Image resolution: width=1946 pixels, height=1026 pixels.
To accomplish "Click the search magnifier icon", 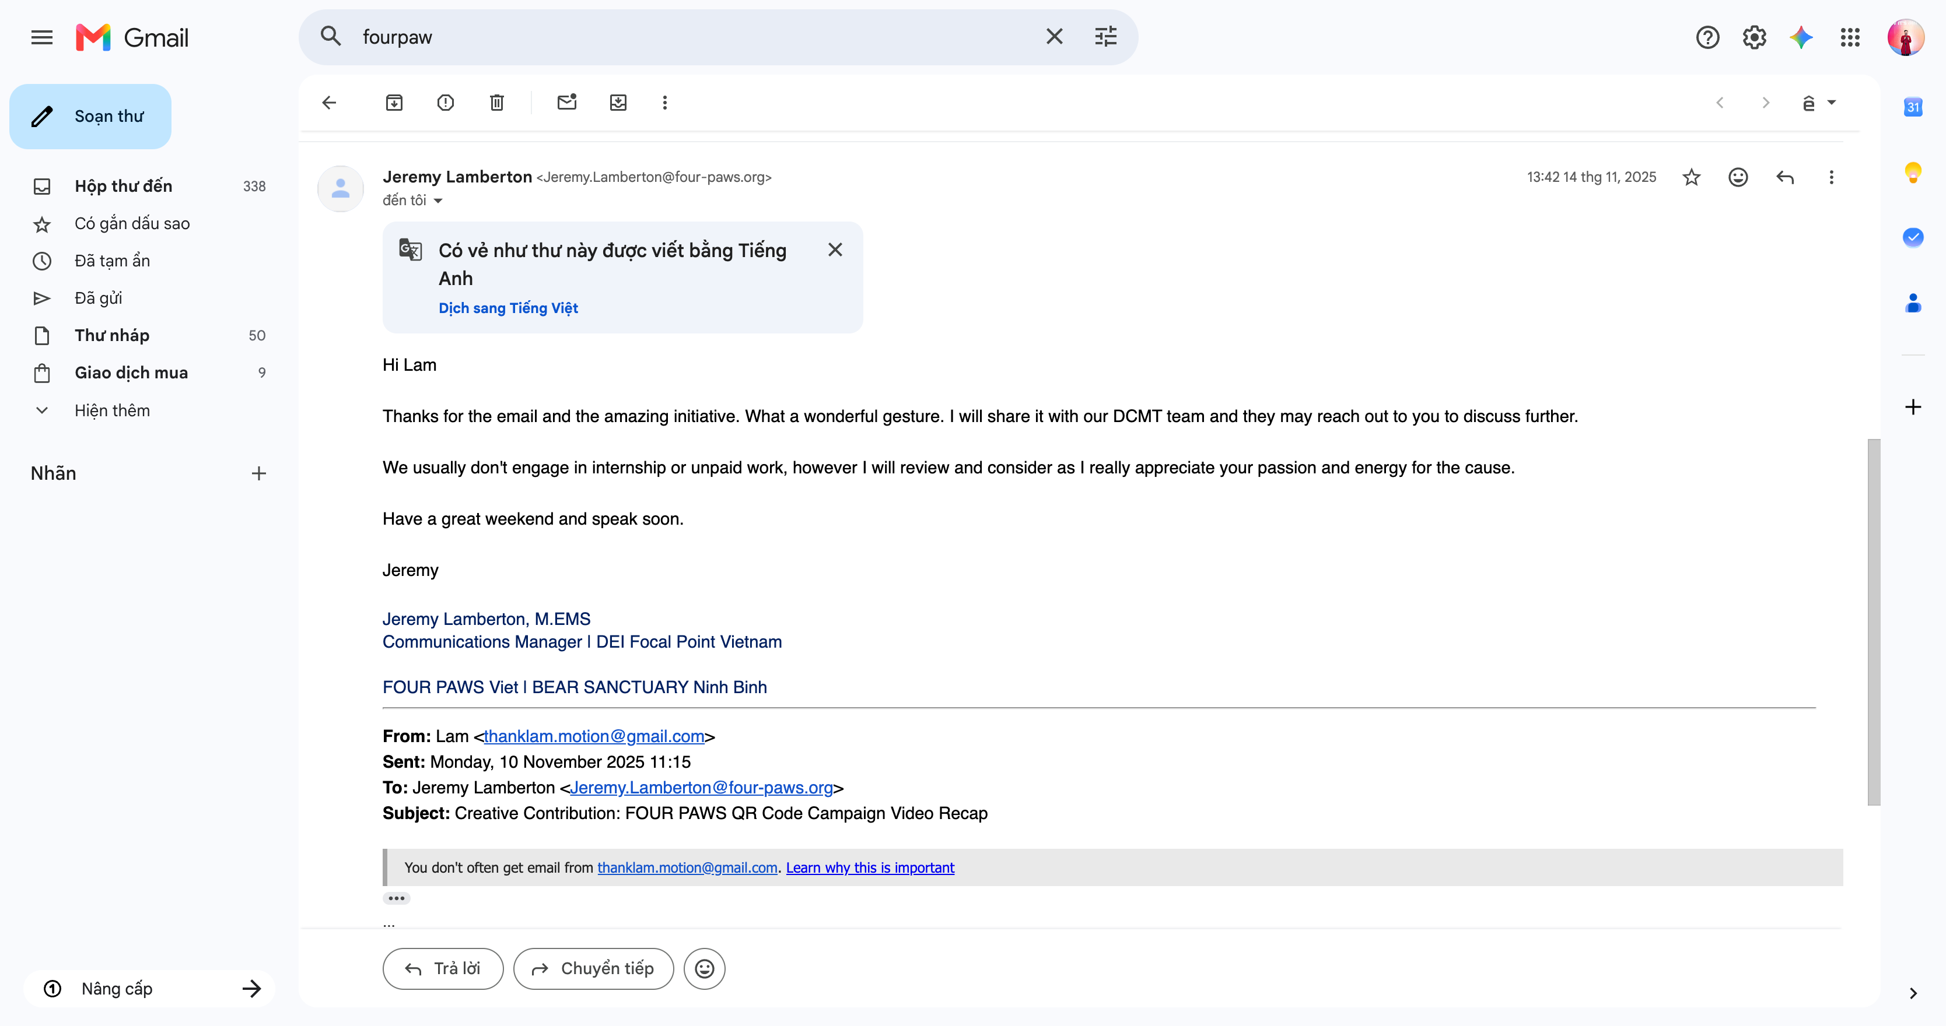I will [330, 36].
